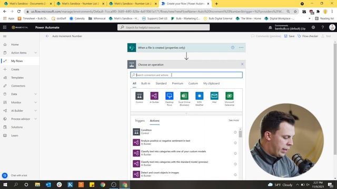Viewport: 337px width, 189px height.
Task: Expand the Data nav group
Action: click(36, 94)
